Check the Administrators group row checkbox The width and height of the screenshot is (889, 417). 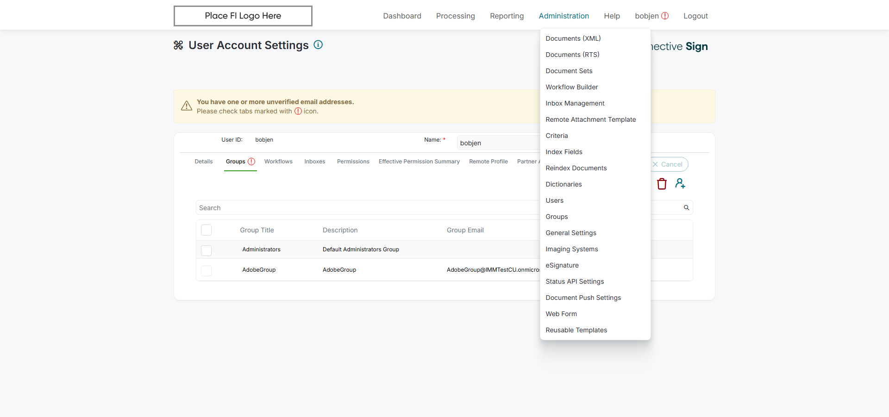click(207, 250)
